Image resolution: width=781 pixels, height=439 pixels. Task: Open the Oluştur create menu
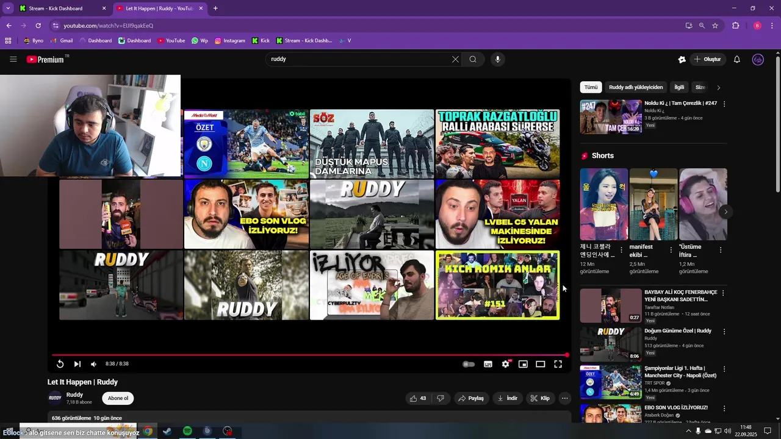pos(708,59)
